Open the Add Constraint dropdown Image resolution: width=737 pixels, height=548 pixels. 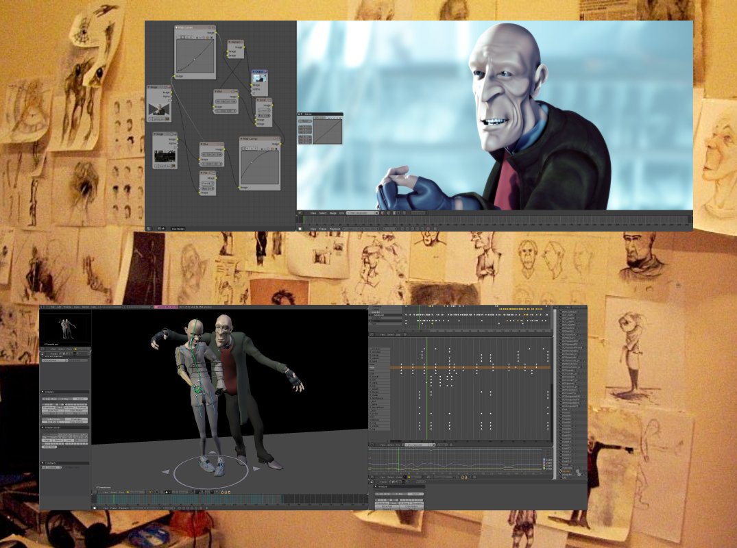coord(51,468)
